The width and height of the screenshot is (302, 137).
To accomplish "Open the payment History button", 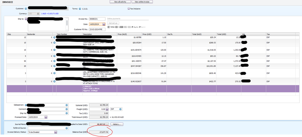I will tap(116, 124).
